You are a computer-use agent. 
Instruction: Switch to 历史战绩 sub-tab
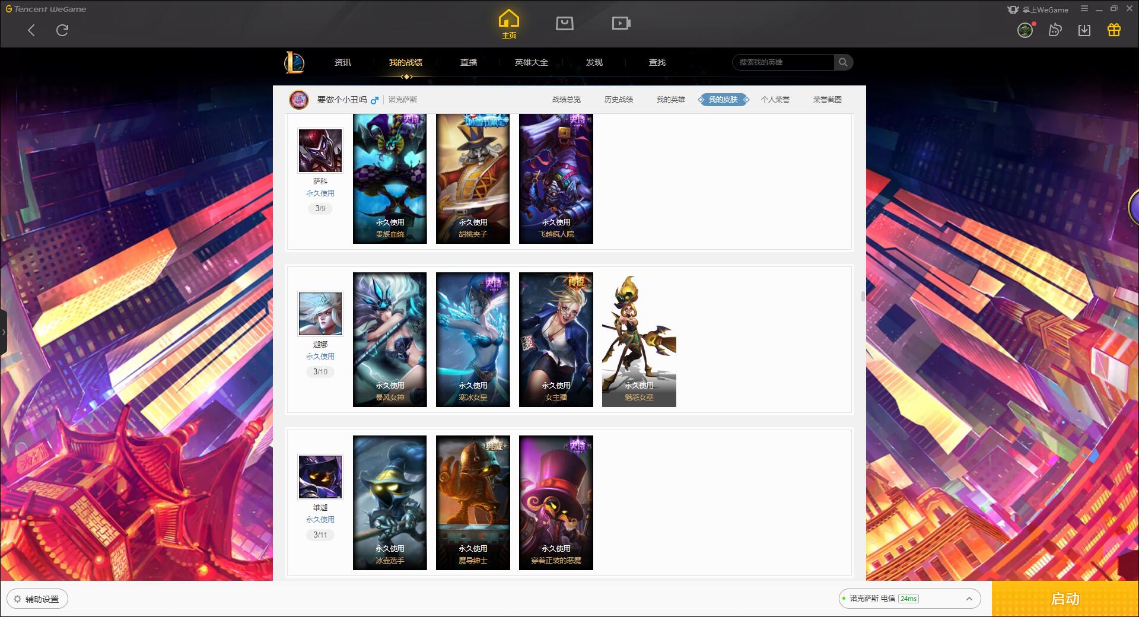[619, 100]
